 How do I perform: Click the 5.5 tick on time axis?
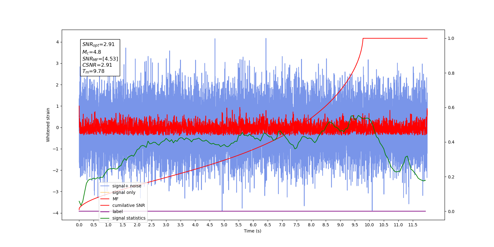[x=239, y=225]
